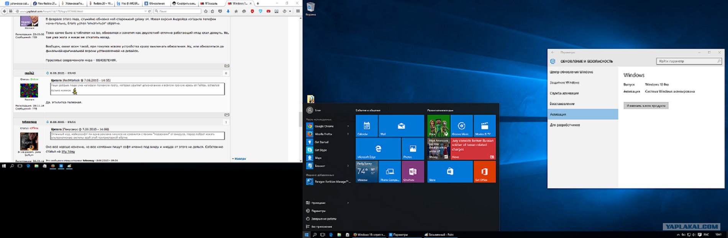Viewport: 728px width, 238px height.
Task: Open the Recycle Bin on the desktop
Action: 311,9
